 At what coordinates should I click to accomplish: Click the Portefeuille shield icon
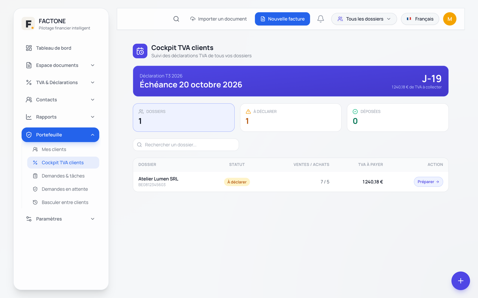tap(29, 135)
